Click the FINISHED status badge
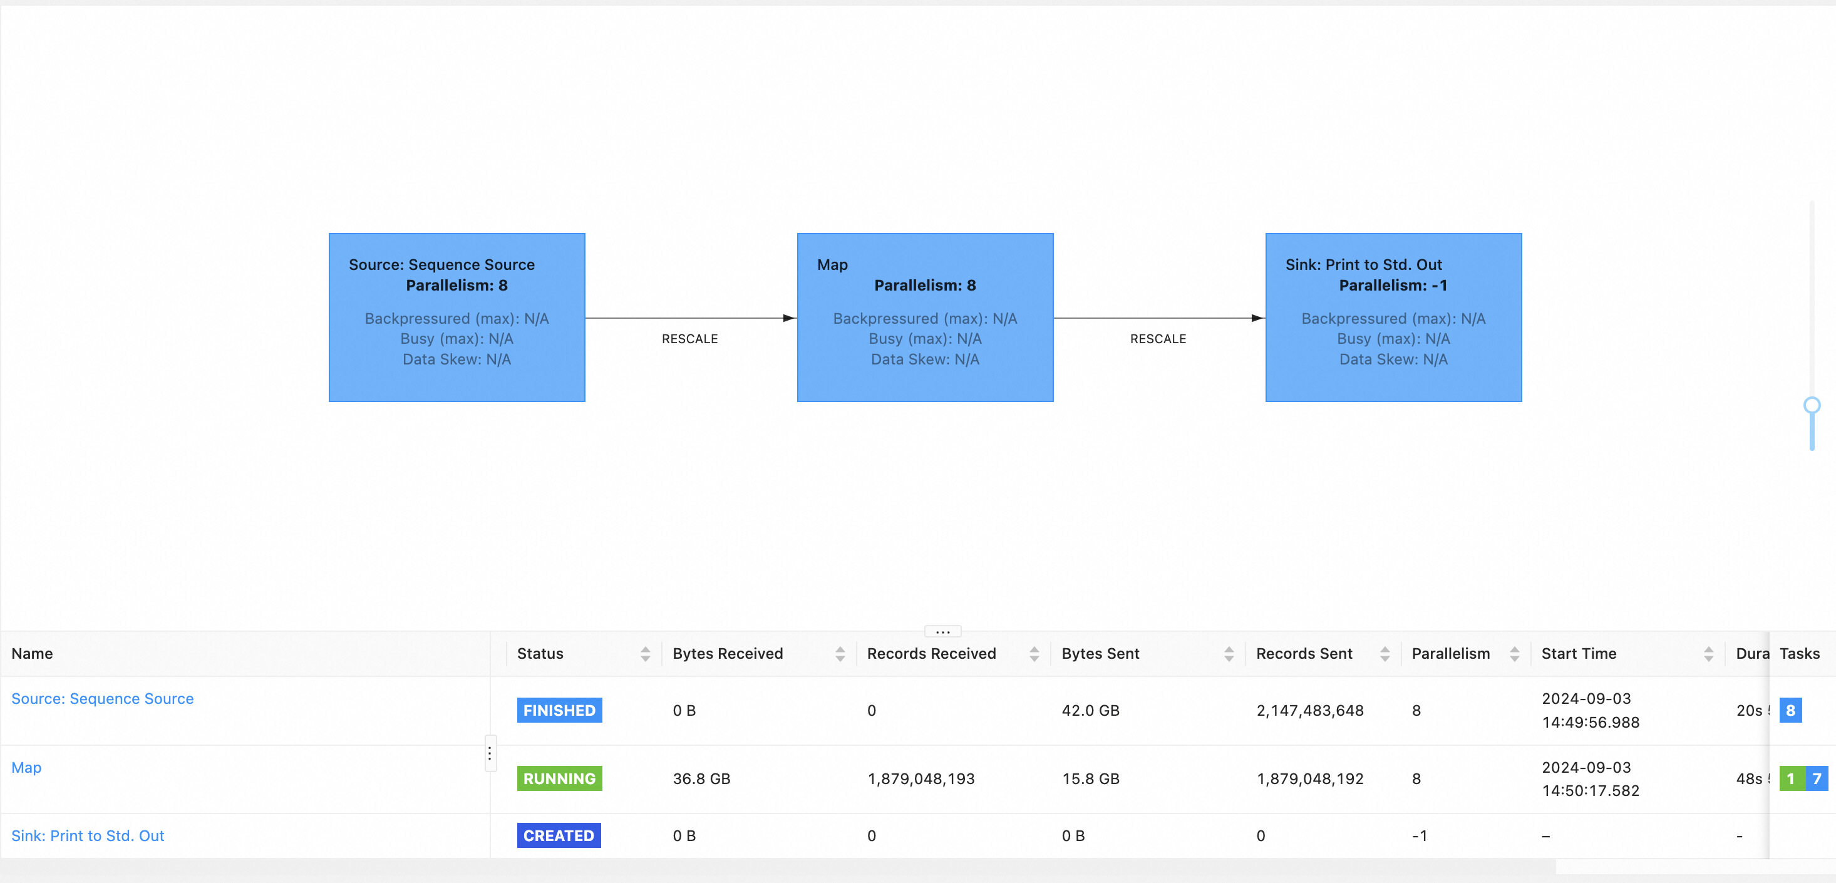Viewport: 1836px width, 883px height. click(559, 710)
